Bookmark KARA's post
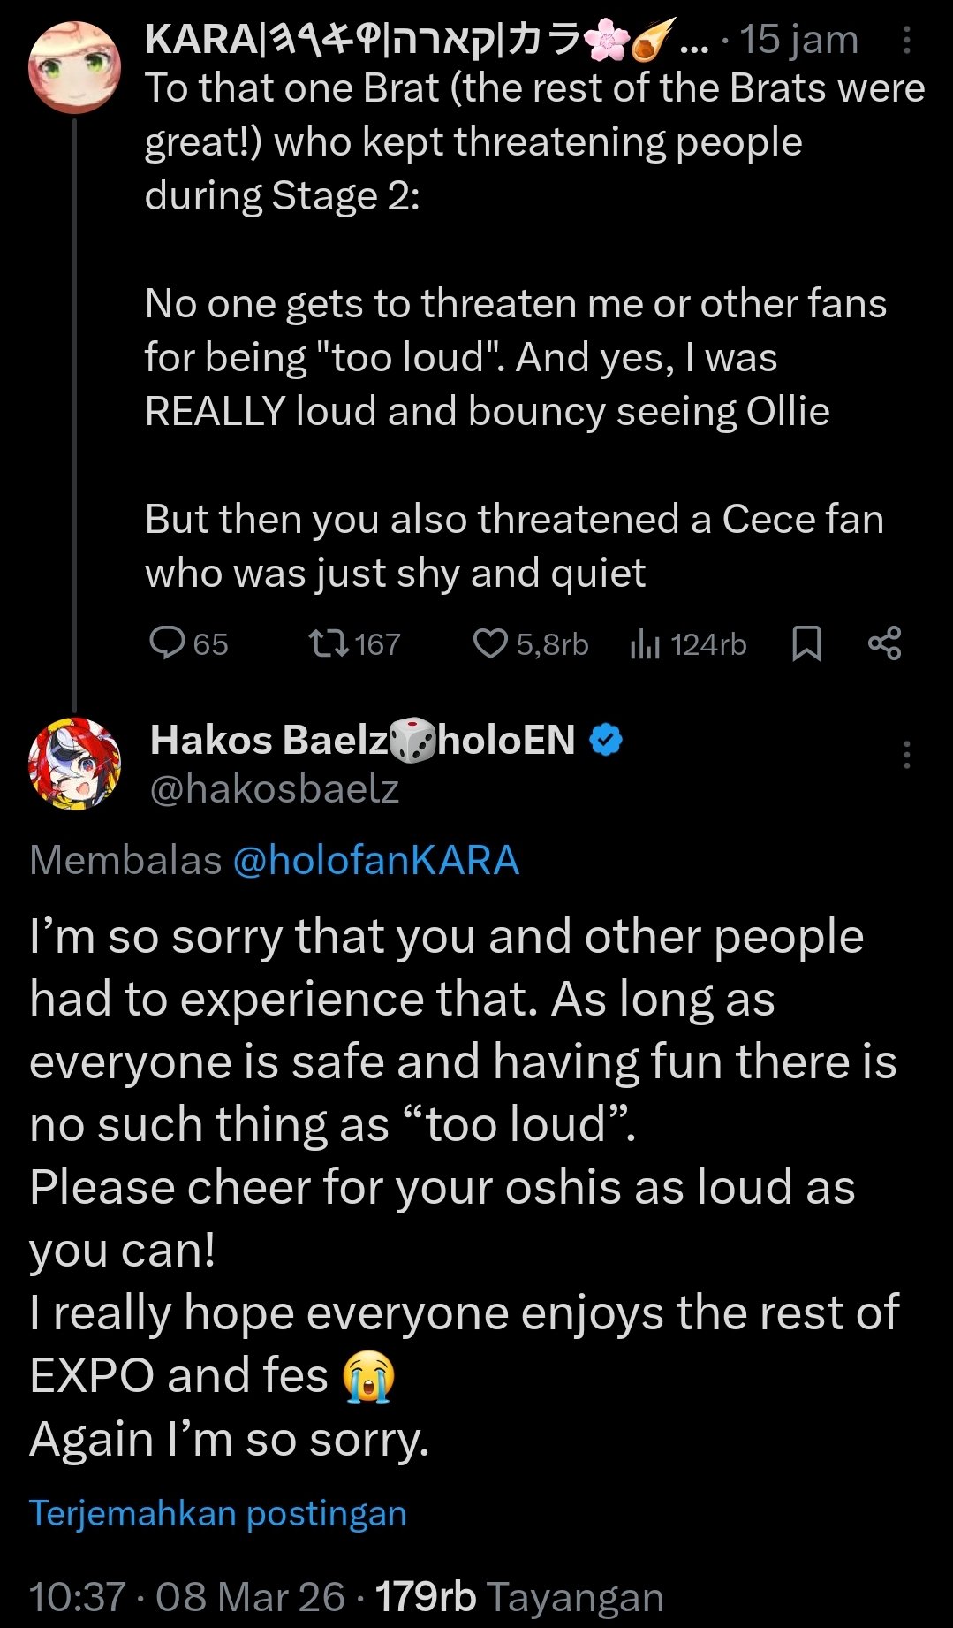 coord(806,643)
